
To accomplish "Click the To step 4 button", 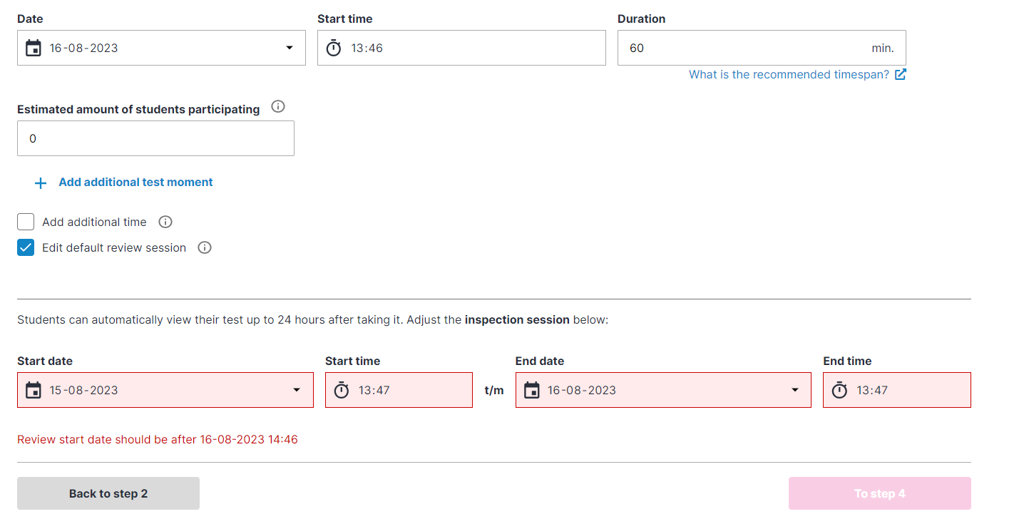I will tap(879, 493).
